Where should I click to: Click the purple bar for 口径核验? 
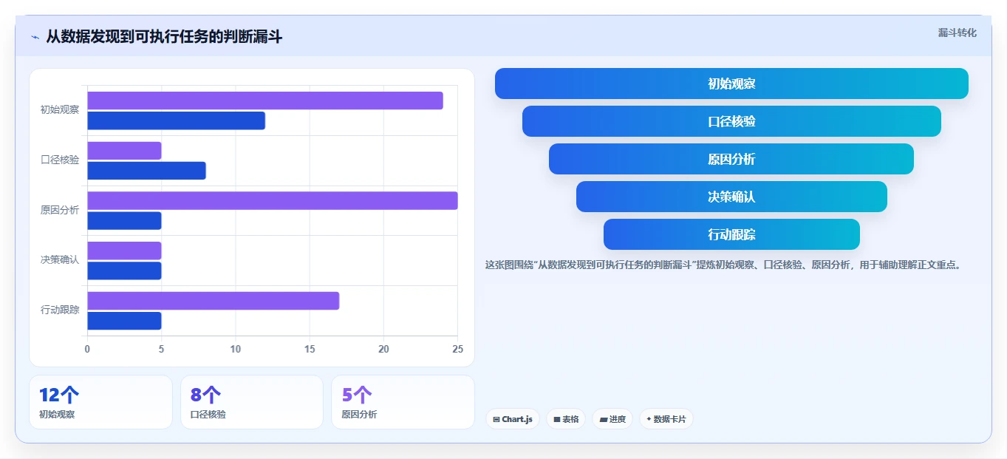click(x=124, y=151)
